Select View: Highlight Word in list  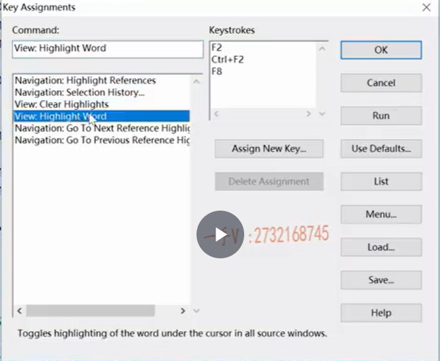point(102,117)
